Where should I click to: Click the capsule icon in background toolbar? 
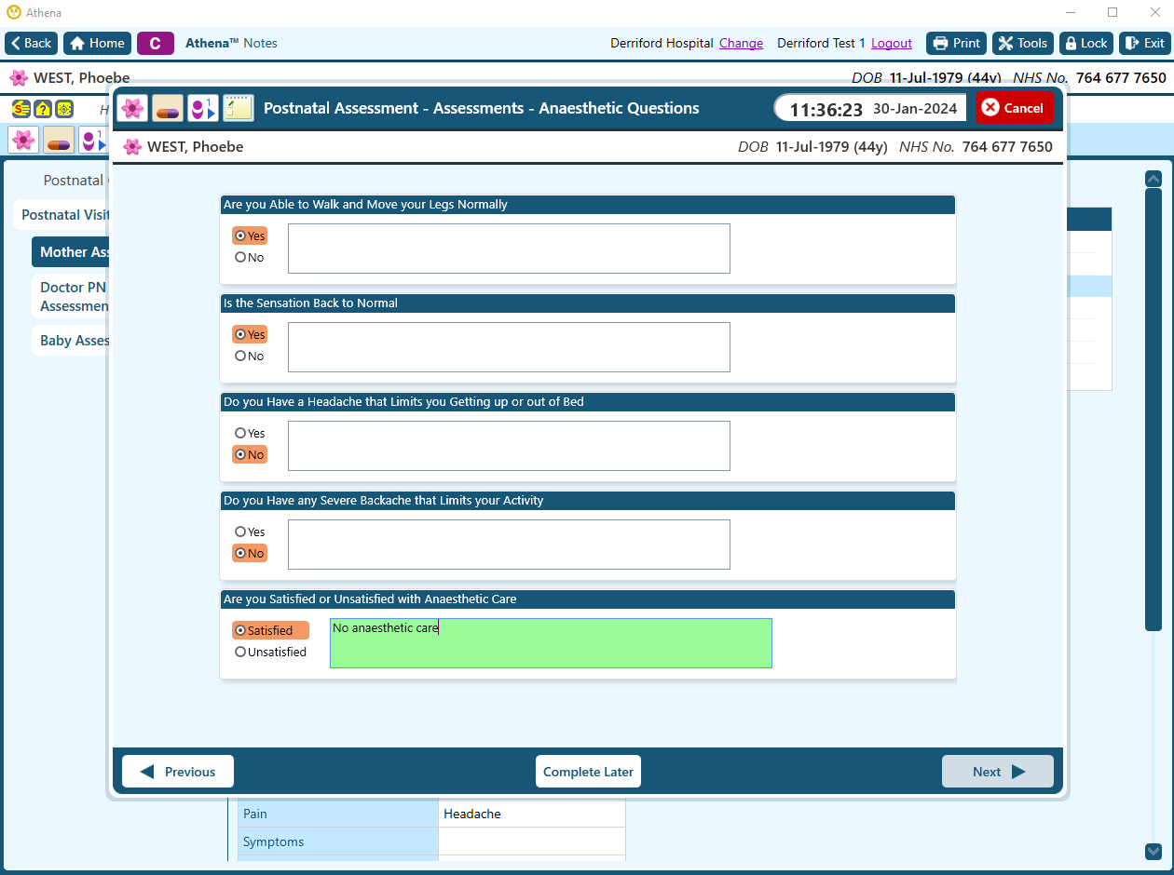coord(59,140)
